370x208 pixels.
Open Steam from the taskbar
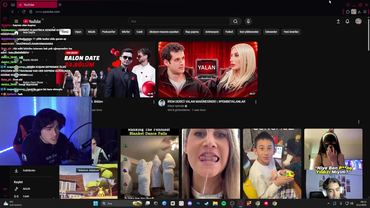tap(206, 203)
